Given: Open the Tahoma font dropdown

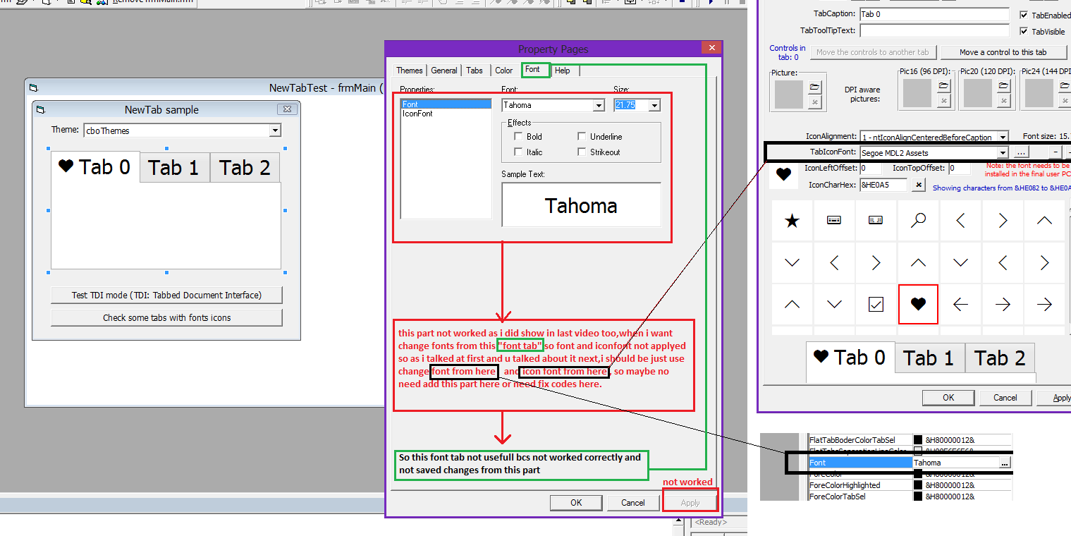Looking at the screenshot, I should 599,104.
